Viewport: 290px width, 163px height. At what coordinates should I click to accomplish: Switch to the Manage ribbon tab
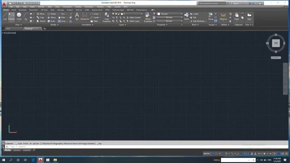point(60,10)
